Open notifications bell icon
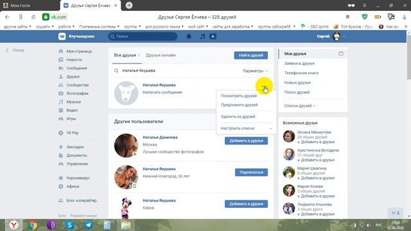Screen dimensions: 411x231 (x=189, y=37)
